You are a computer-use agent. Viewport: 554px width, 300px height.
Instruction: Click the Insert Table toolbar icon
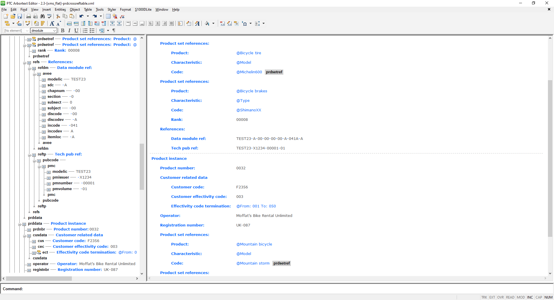tap(108, 16)
